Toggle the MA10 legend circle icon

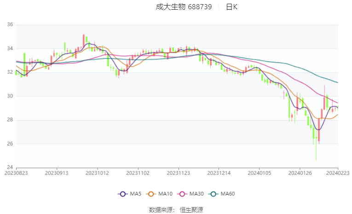151,194
